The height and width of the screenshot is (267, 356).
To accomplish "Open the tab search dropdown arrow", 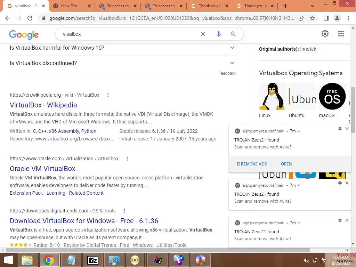I will pos(313,6).
